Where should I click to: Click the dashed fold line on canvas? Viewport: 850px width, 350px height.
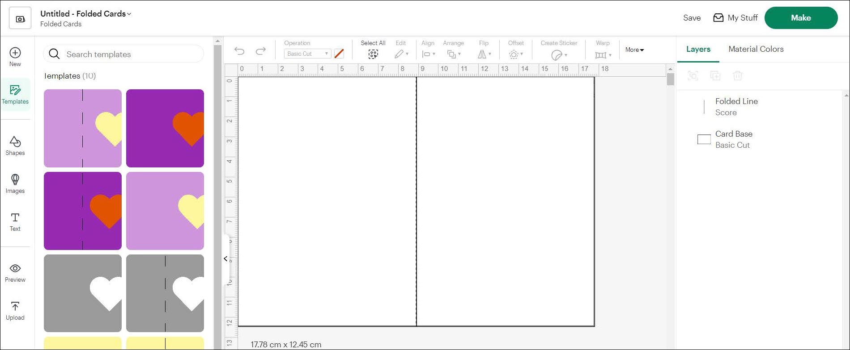point(416,201)
